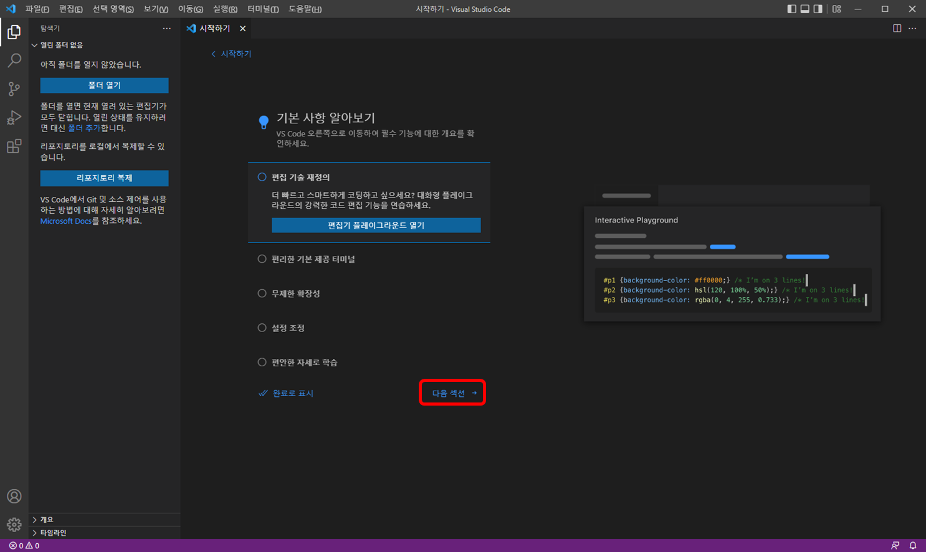Open the 파일(F) menu
The height and width of the screenshot is (552, 926).
coord(37,9)
